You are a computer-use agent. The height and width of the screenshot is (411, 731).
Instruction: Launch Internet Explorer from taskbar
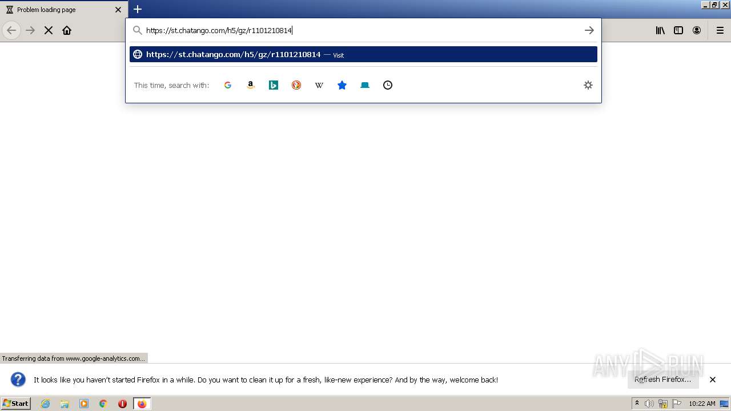[x=45, y=404]
